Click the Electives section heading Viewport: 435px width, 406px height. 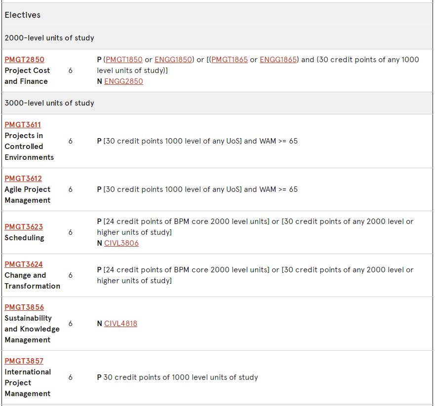(23, 15)
